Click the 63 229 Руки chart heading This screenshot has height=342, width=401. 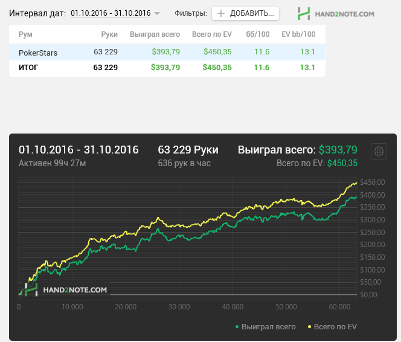[188, 150]
